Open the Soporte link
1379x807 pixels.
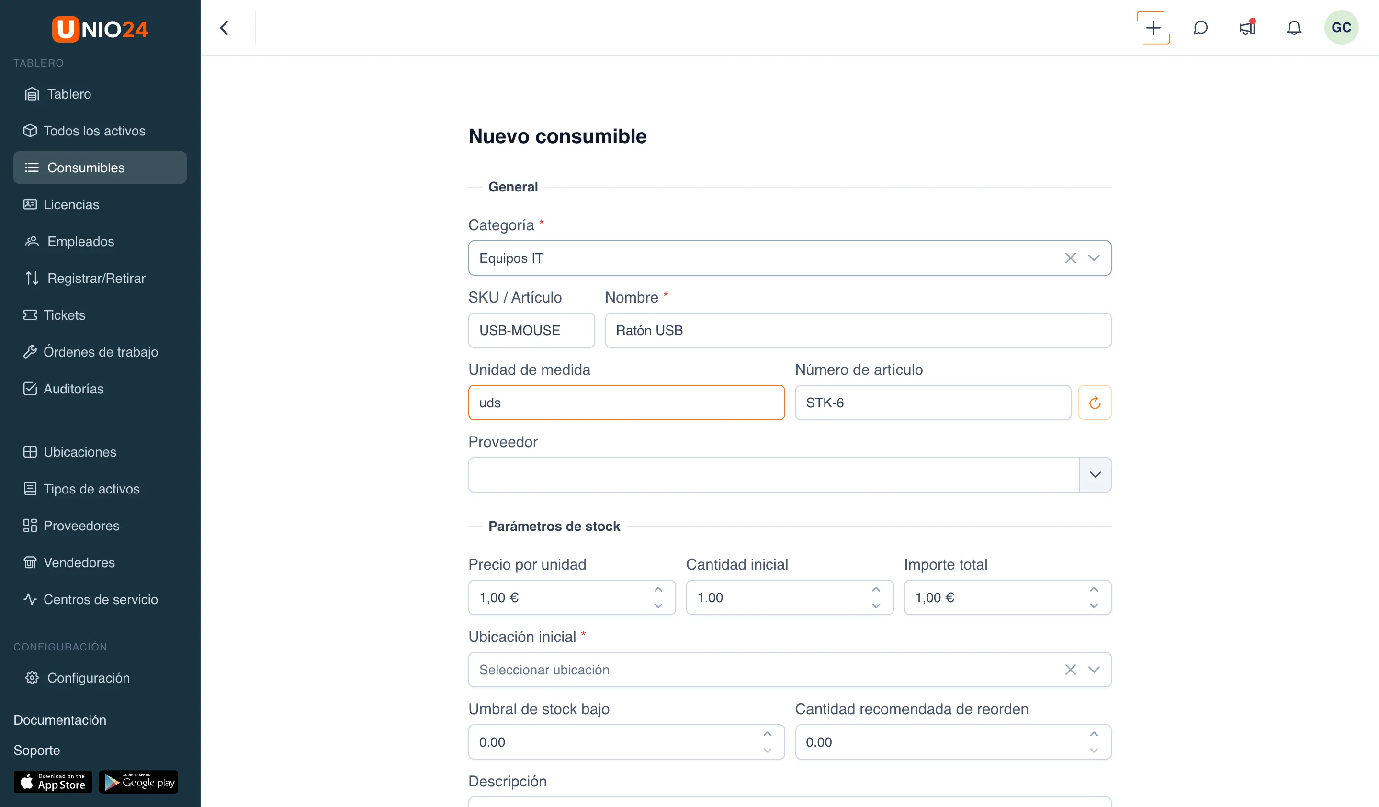(37, 750)
